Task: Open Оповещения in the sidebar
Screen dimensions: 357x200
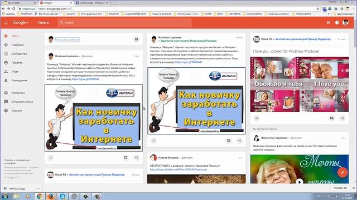Action: pos(20,80)
